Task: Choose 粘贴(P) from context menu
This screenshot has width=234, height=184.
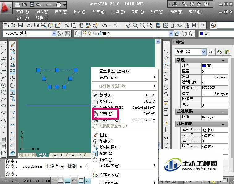Action: [x=125, y=114]
